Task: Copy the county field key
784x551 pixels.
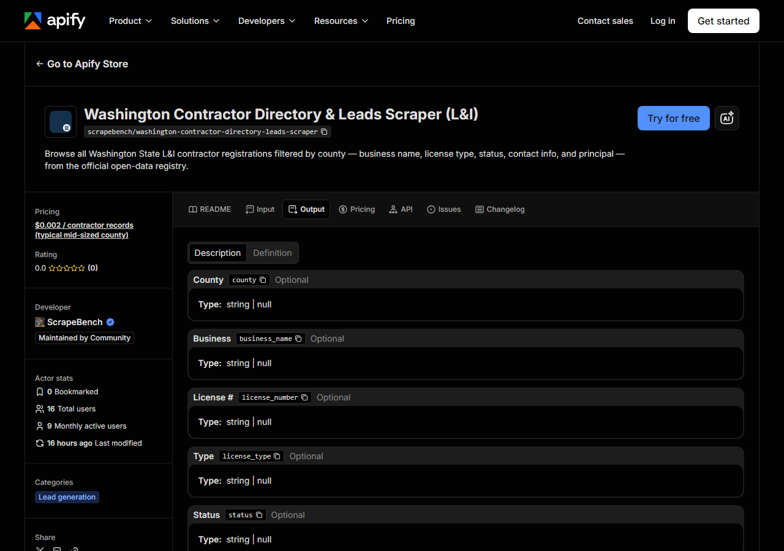Action: click(x=263, y=280)
